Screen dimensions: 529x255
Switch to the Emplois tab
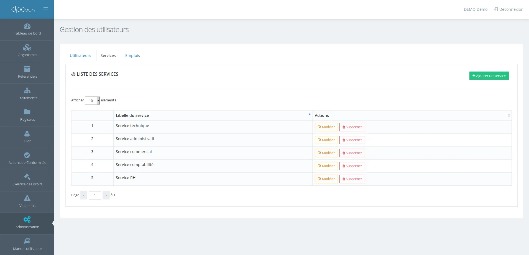(x=132, y=56)
